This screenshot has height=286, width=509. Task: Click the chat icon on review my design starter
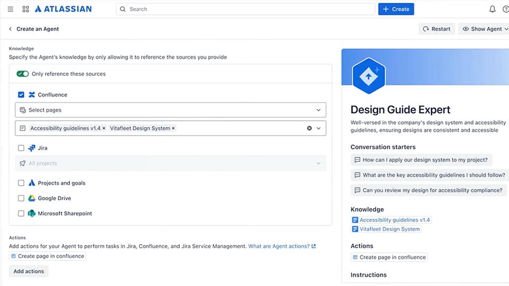pyautogui.click(x=357, y=190)
